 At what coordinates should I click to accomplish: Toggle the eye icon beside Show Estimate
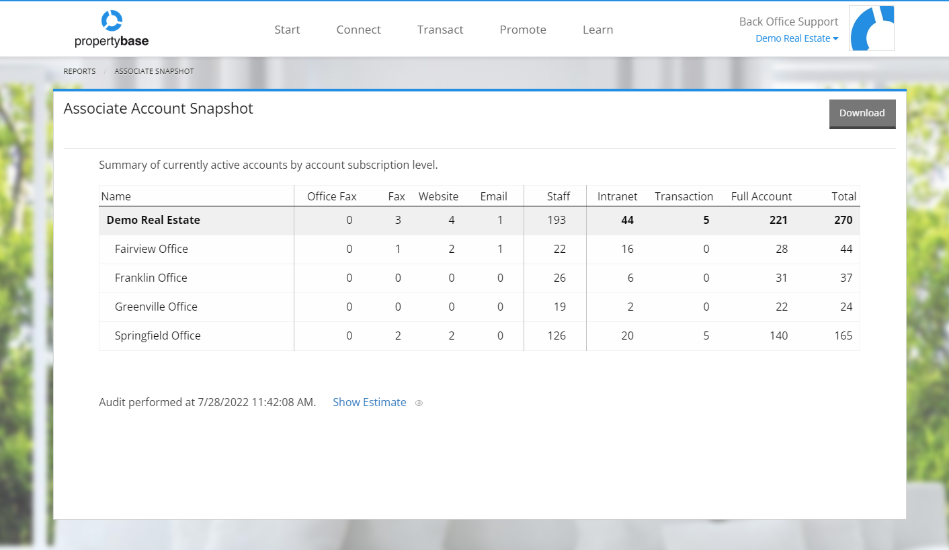coord(419,403)
